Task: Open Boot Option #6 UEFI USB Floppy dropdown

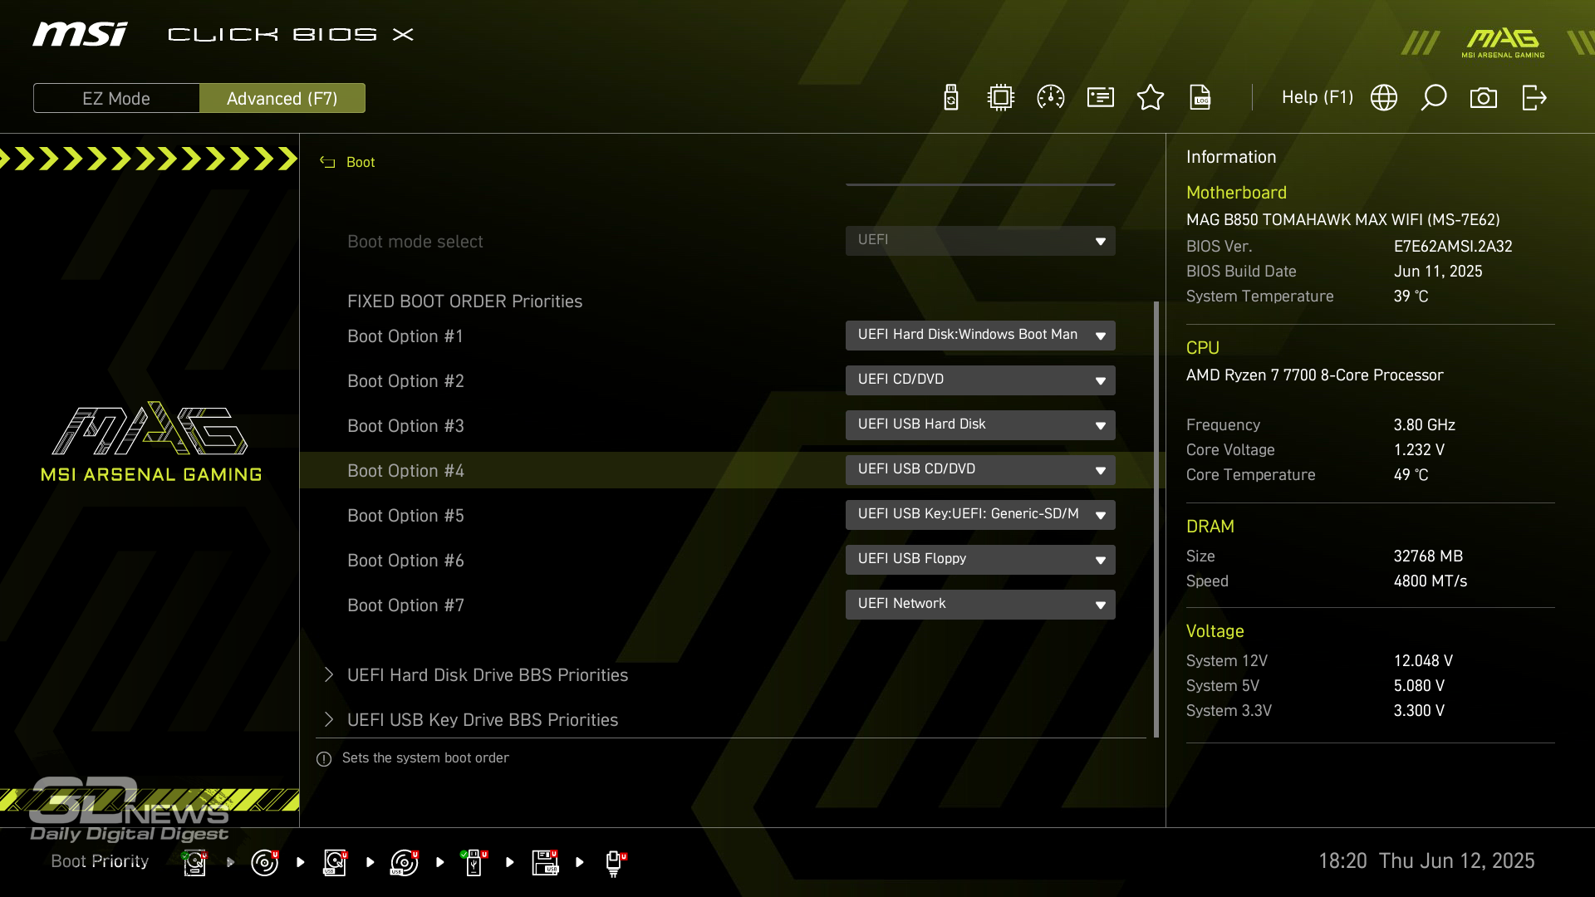Action: [980, 560]
